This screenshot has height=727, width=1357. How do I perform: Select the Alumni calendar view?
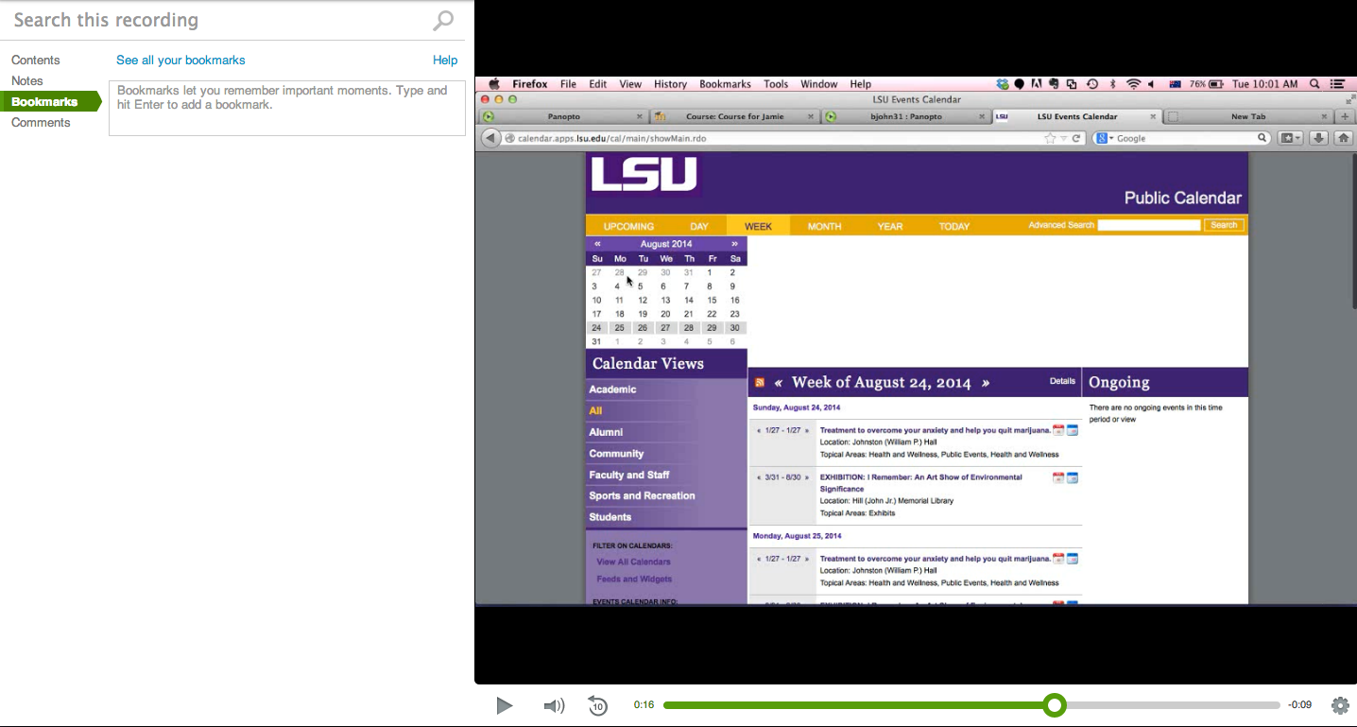(606, 432)
